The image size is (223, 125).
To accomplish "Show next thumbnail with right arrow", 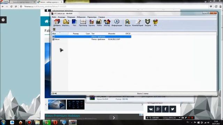I will point(142,105).
